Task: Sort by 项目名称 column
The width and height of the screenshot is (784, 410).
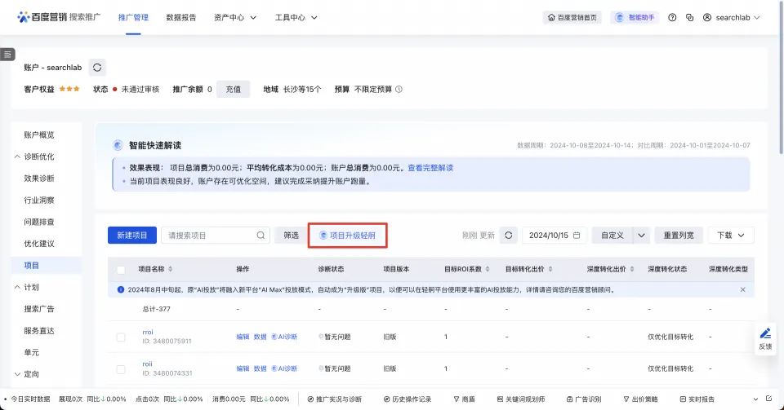Action: click(x=170, y=269)
